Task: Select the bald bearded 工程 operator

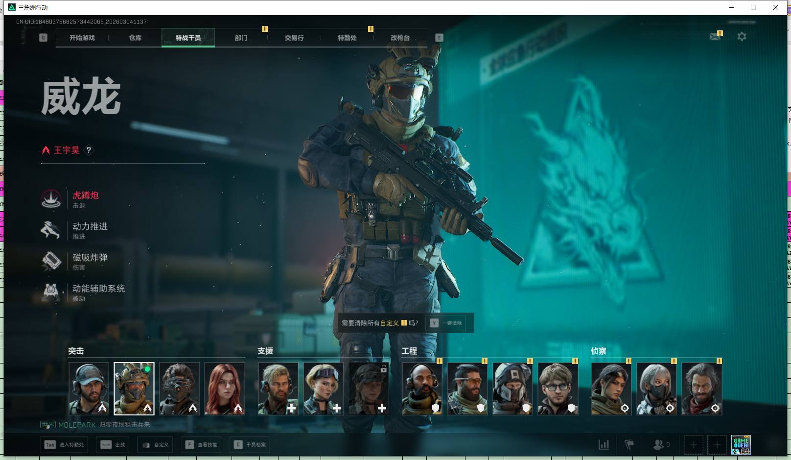Action: coord(422,389)
